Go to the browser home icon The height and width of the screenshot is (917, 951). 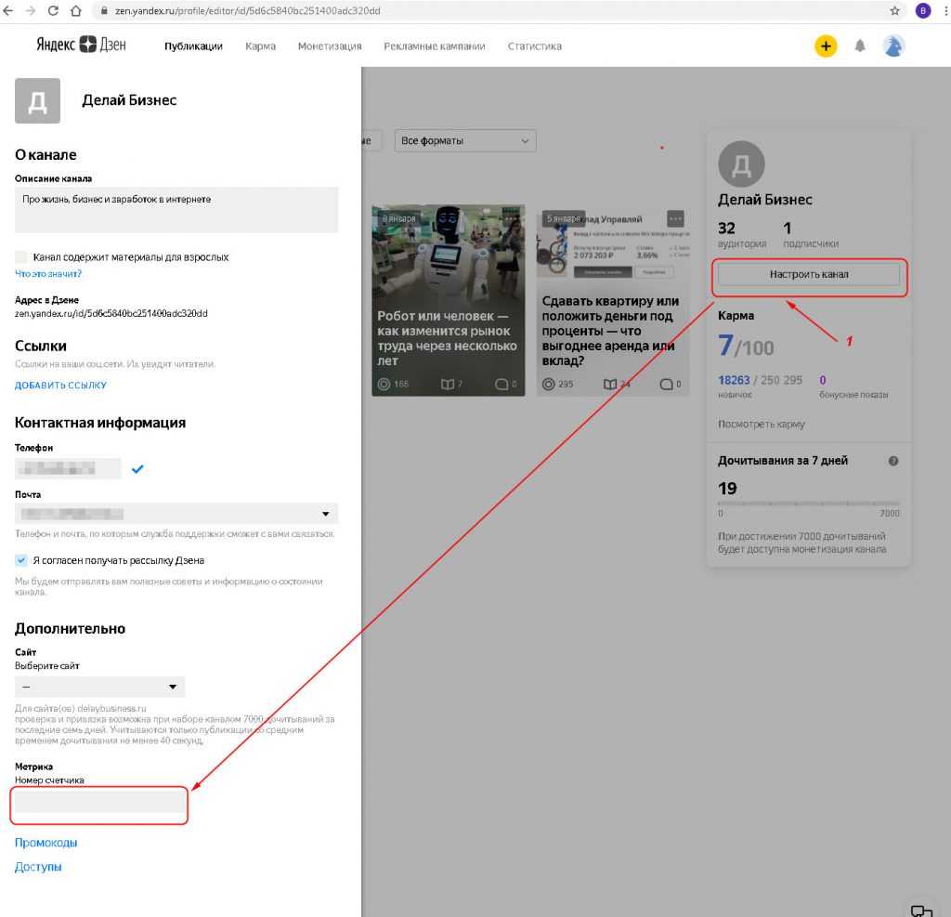(x=75, y=11)
